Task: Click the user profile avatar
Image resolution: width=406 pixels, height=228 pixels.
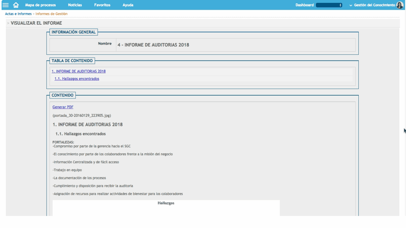Action: pos(400,5)
